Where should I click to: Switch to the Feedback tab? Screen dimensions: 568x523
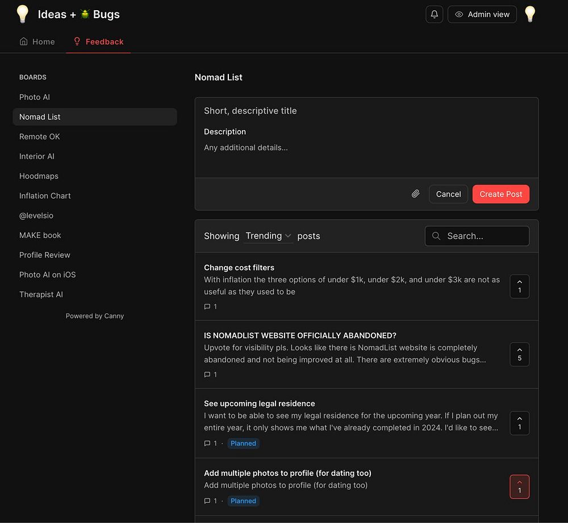point(98,41)
